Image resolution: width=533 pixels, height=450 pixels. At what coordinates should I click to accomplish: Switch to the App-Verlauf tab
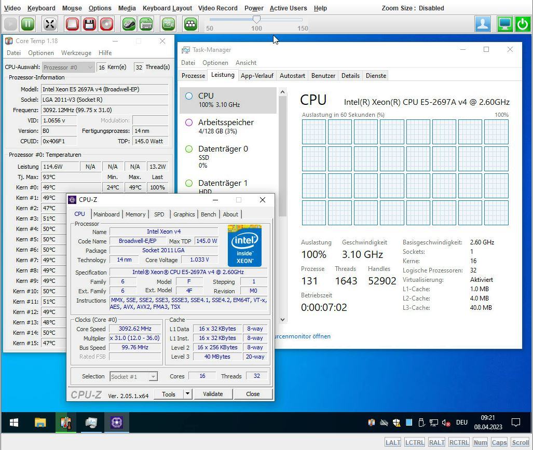(257, 75)
